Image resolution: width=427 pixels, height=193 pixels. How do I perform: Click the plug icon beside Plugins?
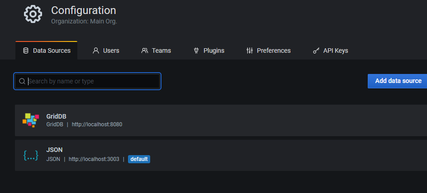pyautogui.click(x=196, y=51)
